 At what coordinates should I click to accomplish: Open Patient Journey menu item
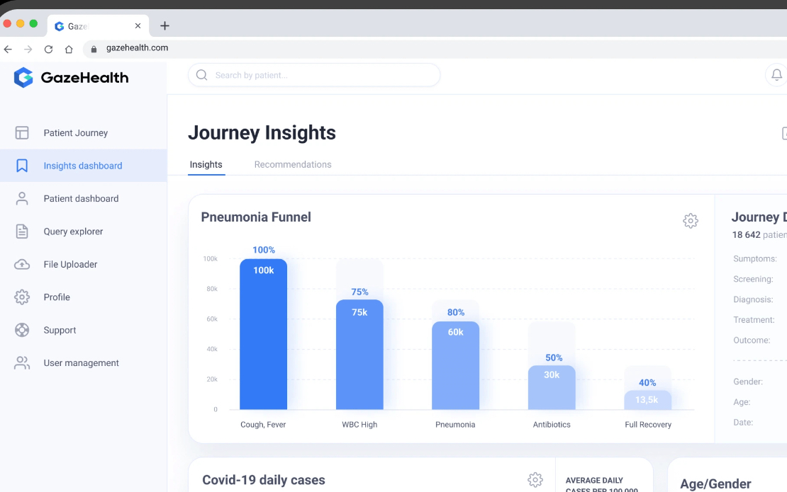pos(84,133)
